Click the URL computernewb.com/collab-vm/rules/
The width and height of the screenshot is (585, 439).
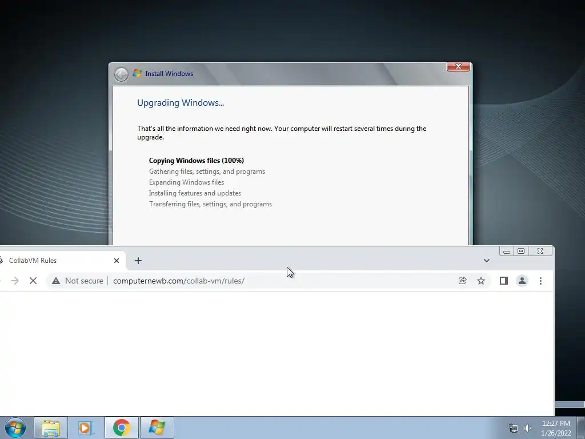coord(179,281)
